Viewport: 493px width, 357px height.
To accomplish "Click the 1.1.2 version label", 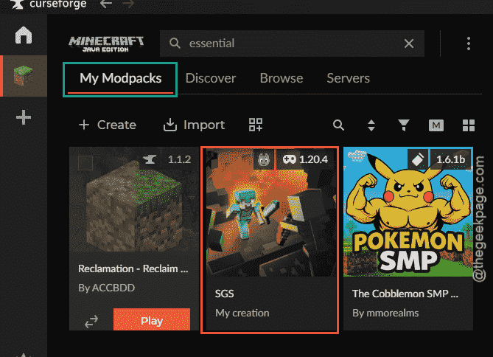I will point(179,159).
